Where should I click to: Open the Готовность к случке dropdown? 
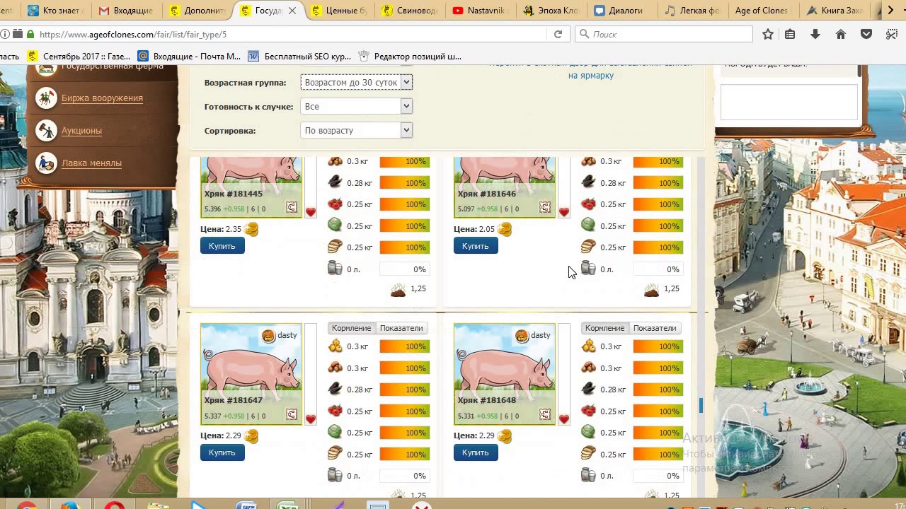pyautogui.click(x=356, y=106)
